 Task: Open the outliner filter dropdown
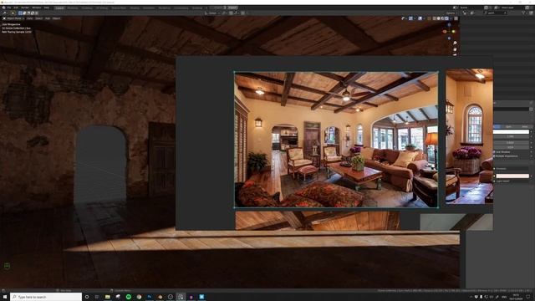pos(524,13)
